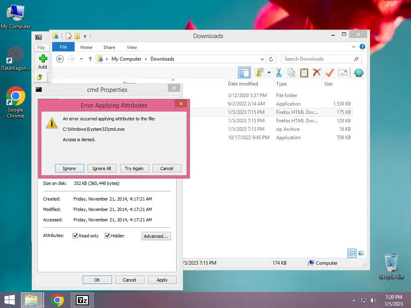Click the Advanced... button
Image resolution: width=411 pixels, height=308 pixels.
156,236
